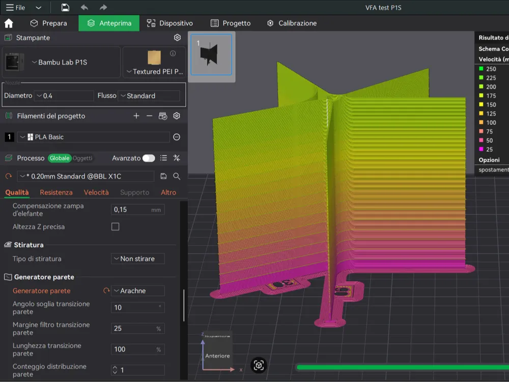Screen dimensions: 509x382
Task: Switch to the Prepara tab
Action: coord(48,23)
